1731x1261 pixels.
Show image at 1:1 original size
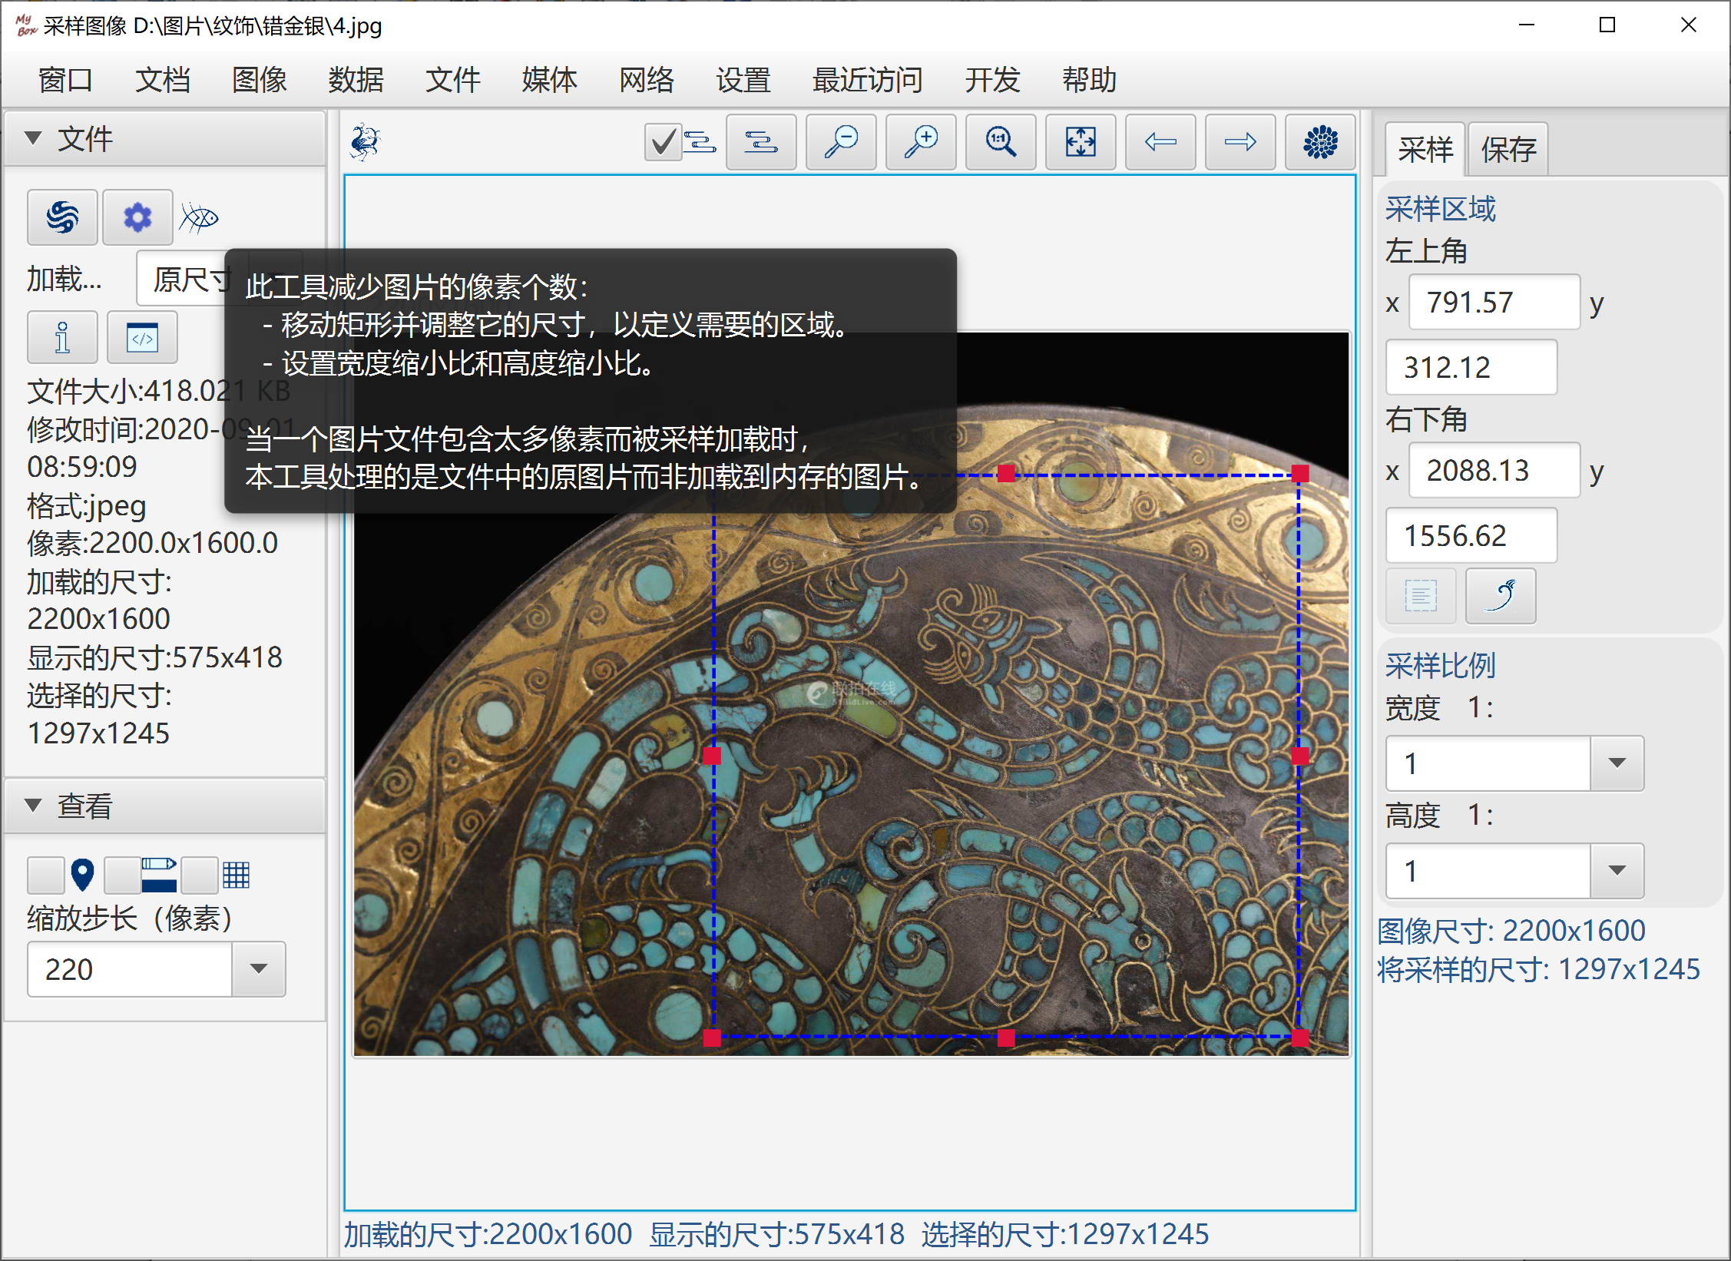1001,142
